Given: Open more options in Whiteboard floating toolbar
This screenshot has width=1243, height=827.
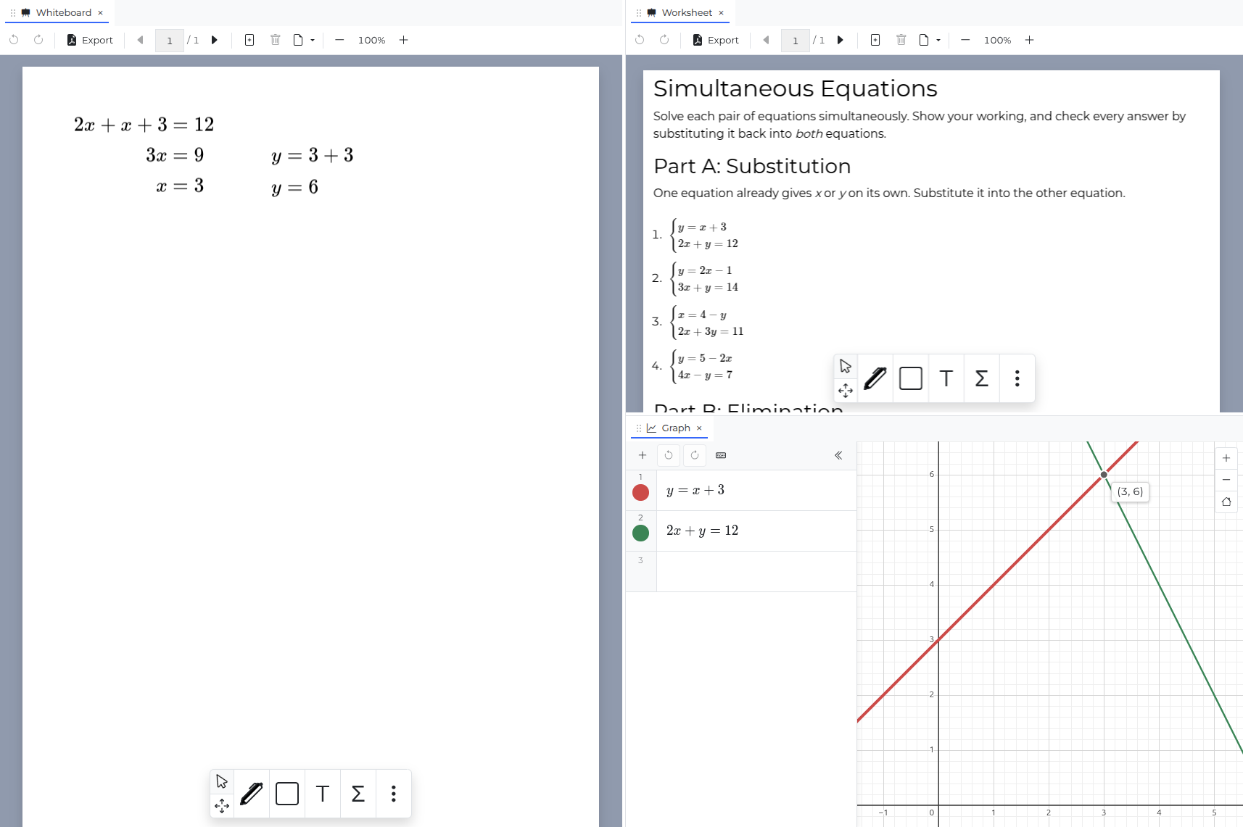Looking at the screenshot, I should click(x=394, y=794).
